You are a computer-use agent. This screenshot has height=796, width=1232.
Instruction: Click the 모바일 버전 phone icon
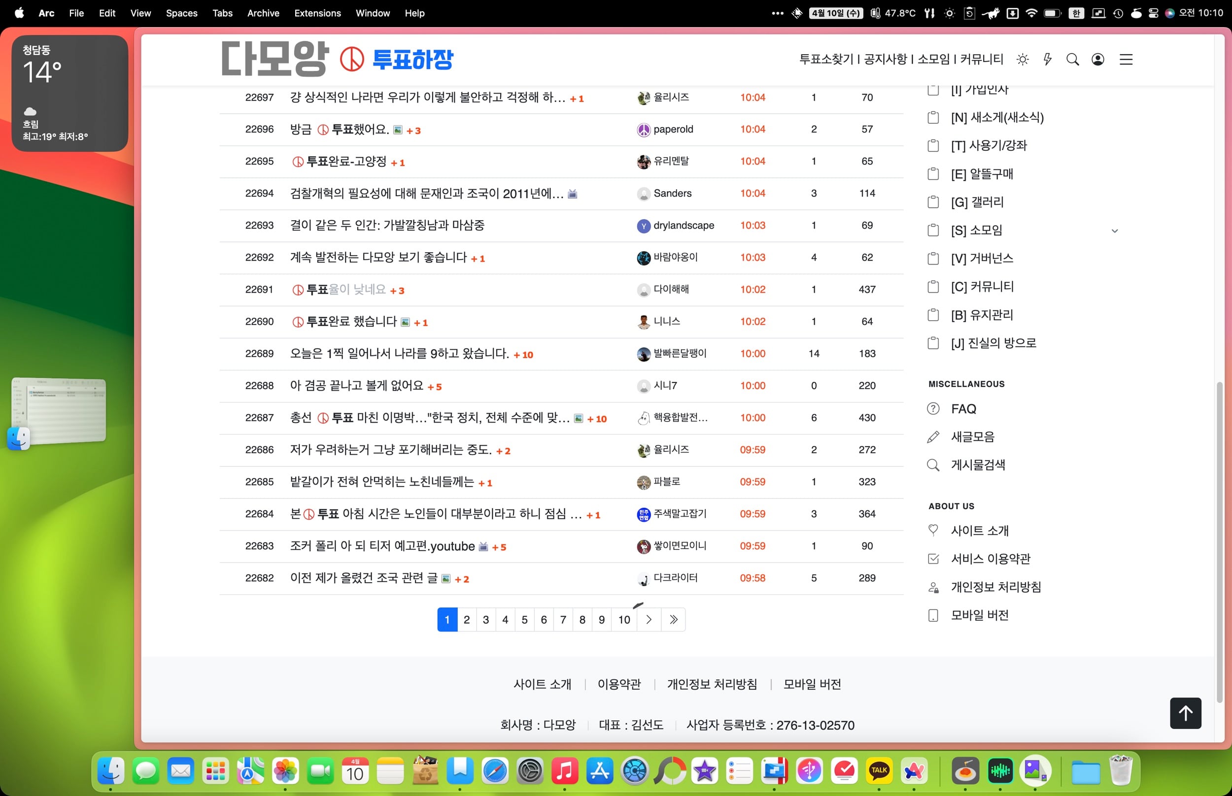(933, 616)
